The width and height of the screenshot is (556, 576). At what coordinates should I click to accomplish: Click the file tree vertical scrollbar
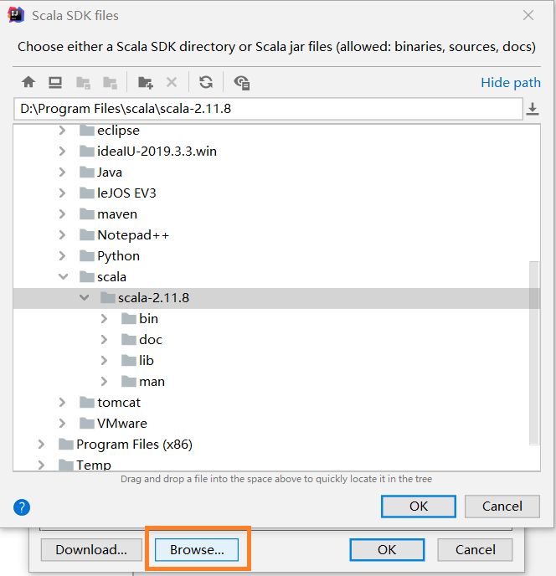coord(534,352)
